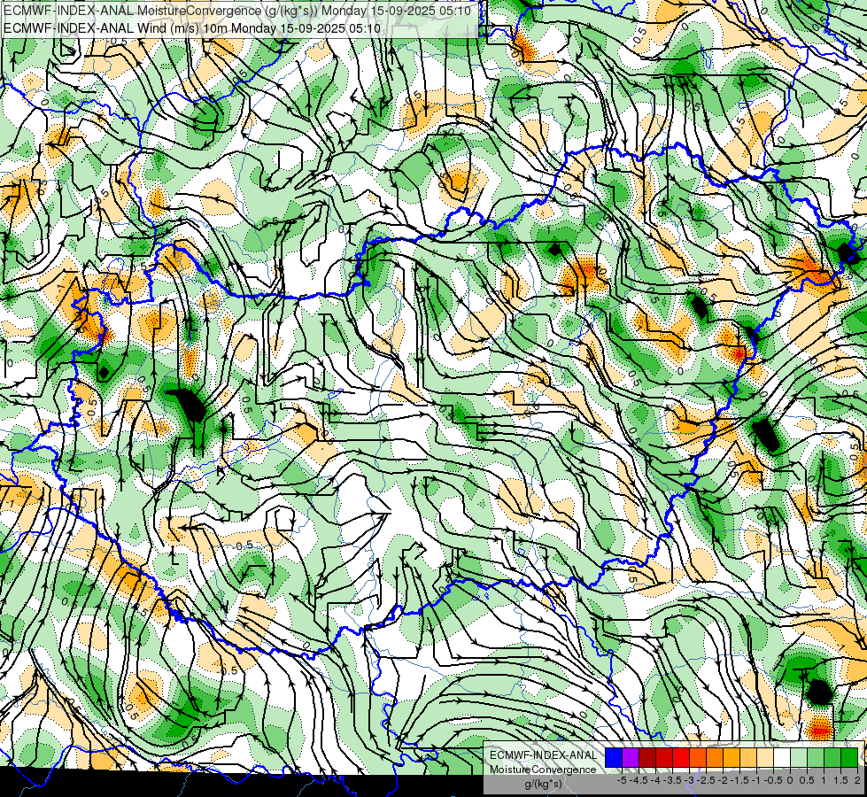Click the bright red swatch between -3.5 and -3

click(x=681, y=757)
